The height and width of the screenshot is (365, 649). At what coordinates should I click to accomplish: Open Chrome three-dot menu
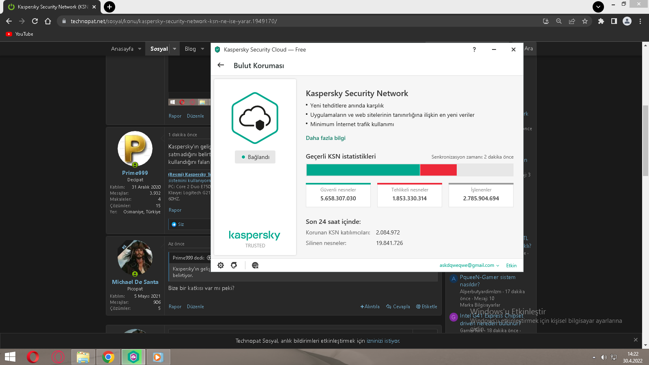pos(640,21)
